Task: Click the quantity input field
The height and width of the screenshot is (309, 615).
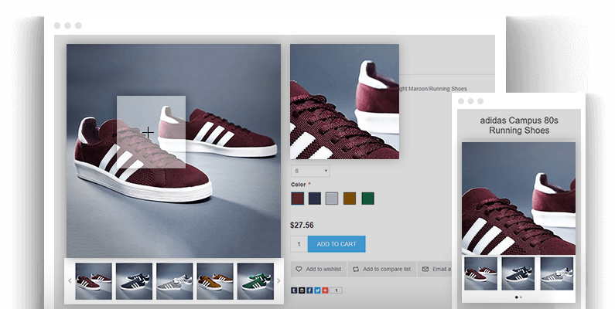Action: (x=299, y=244)
